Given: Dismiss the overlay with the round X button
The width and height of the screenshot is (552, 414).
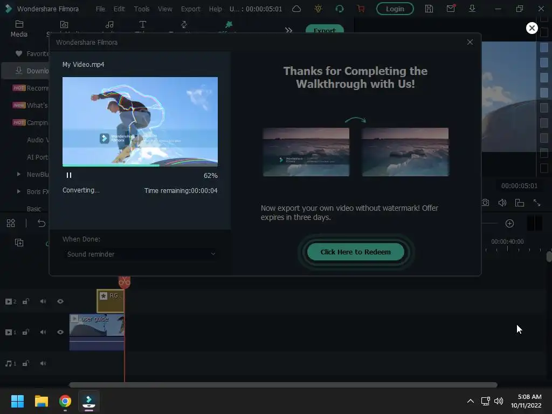Looking at the screenshot, I should pyautogui.click(x=532, y=28).
